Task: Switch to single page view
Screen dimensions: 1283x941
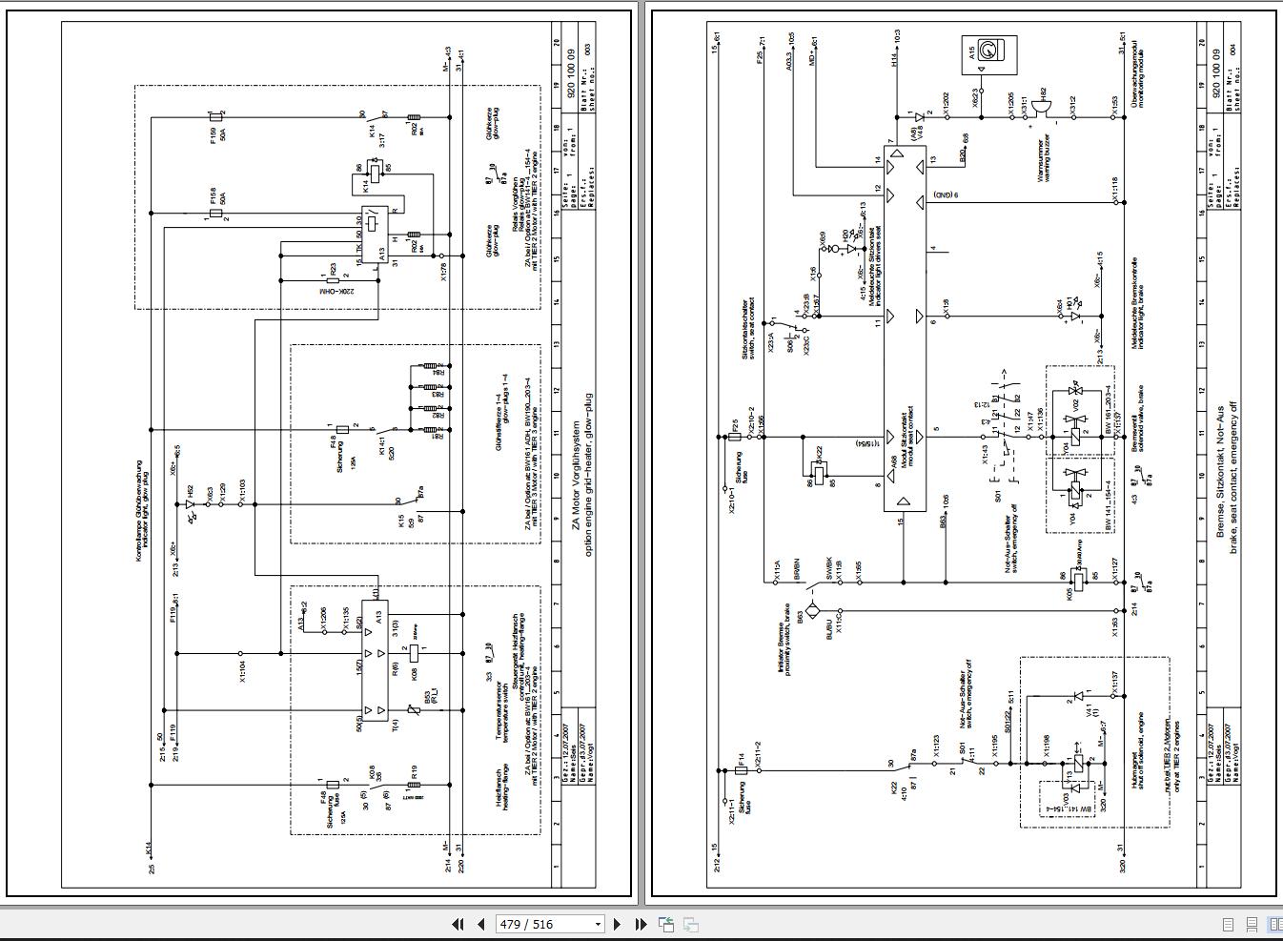Action: (x=1228, y=924)
